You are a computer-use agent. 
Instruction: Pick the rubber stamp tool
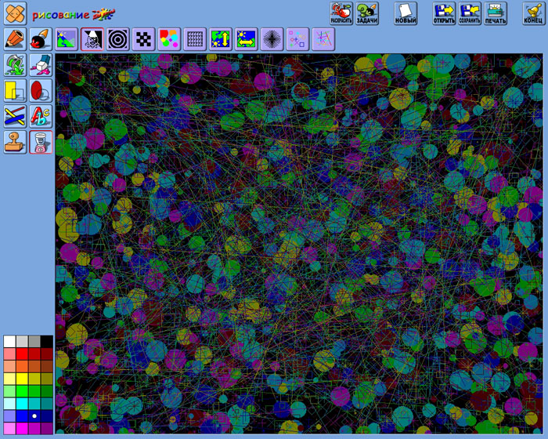(16, 142)
